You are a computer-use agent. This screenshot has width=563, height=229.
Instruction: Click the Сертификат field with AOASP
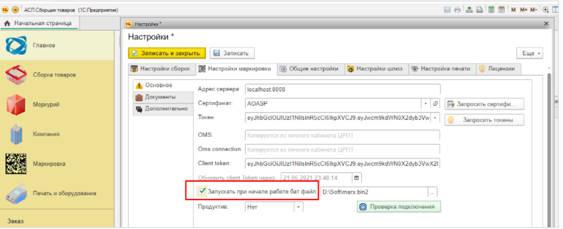333,104
